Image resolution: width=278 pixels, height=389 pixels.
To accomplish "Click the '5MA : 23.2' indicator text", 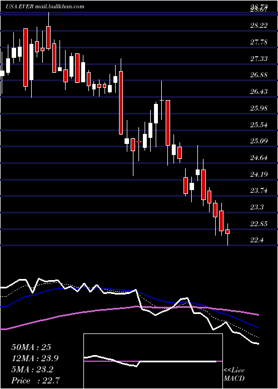I will 32,370.
